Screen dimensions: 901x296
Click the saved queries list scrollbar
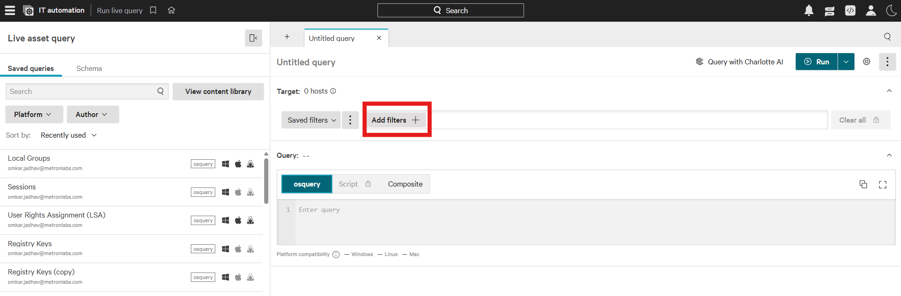pos(266,181)
